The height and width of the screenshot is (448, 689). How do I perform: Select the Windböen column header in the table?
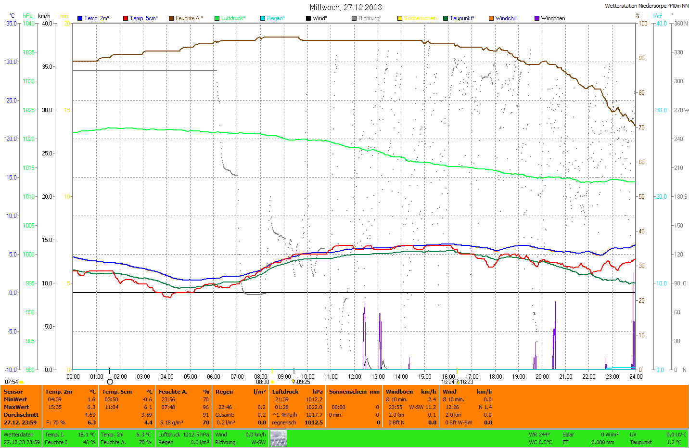(x=399, y=392)
